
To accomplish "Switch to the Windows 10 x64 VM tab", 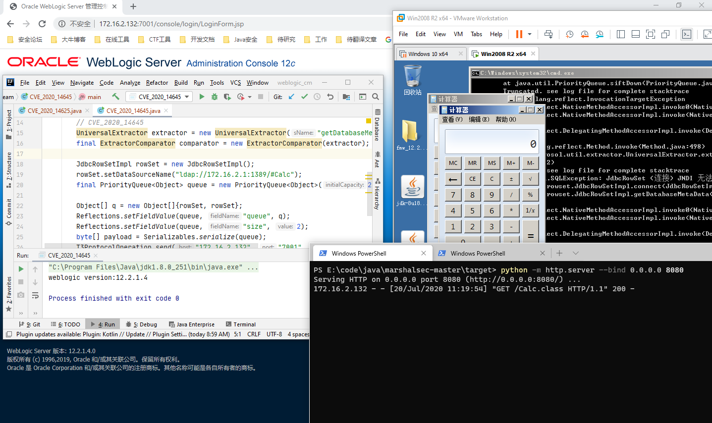I will tap(428, 54).
